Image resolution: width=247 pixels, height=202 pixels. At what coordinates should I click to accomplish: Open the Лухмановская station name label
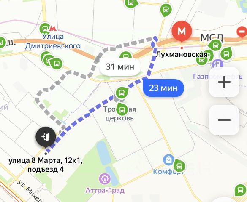(x=182, y=55)
